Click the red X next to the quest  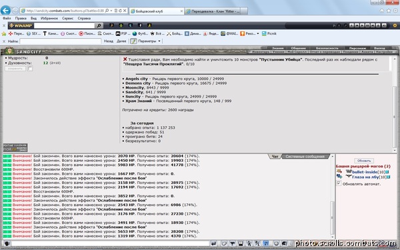(x=125, y=59)
